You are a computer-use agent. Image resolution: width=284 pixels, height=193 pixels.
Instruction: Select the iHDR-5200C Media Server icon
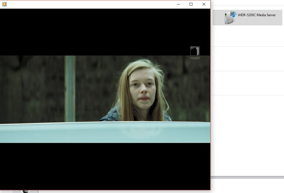tap(230, 18)
